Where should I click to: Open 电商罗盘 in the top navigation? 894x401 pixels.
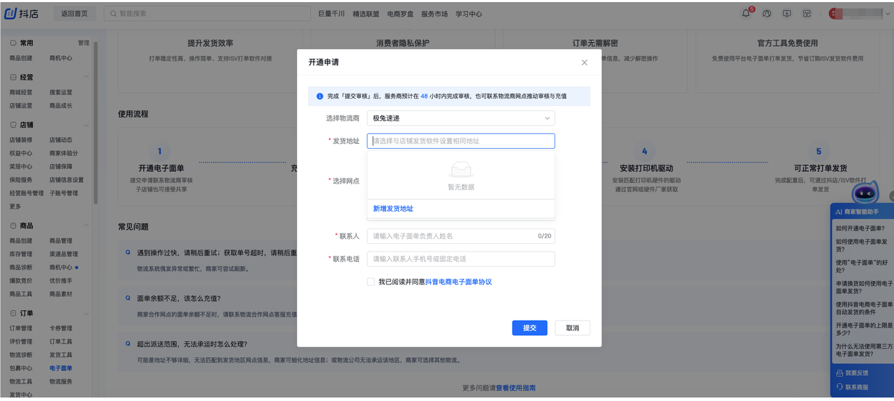point(400,13)
